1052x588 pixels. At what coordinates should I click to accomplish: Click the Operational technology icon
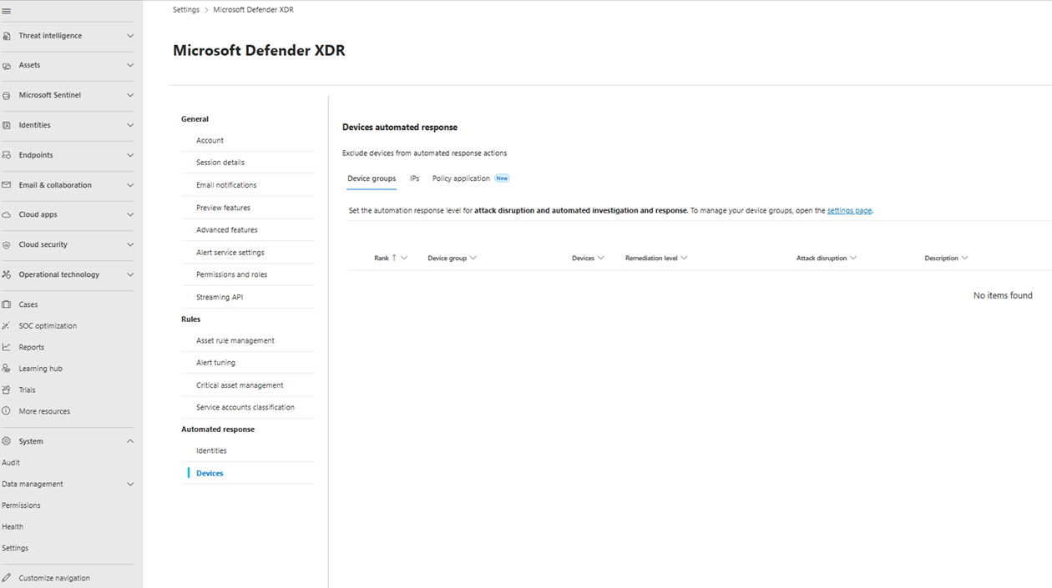pyautogui.click(x=7, y=274)
